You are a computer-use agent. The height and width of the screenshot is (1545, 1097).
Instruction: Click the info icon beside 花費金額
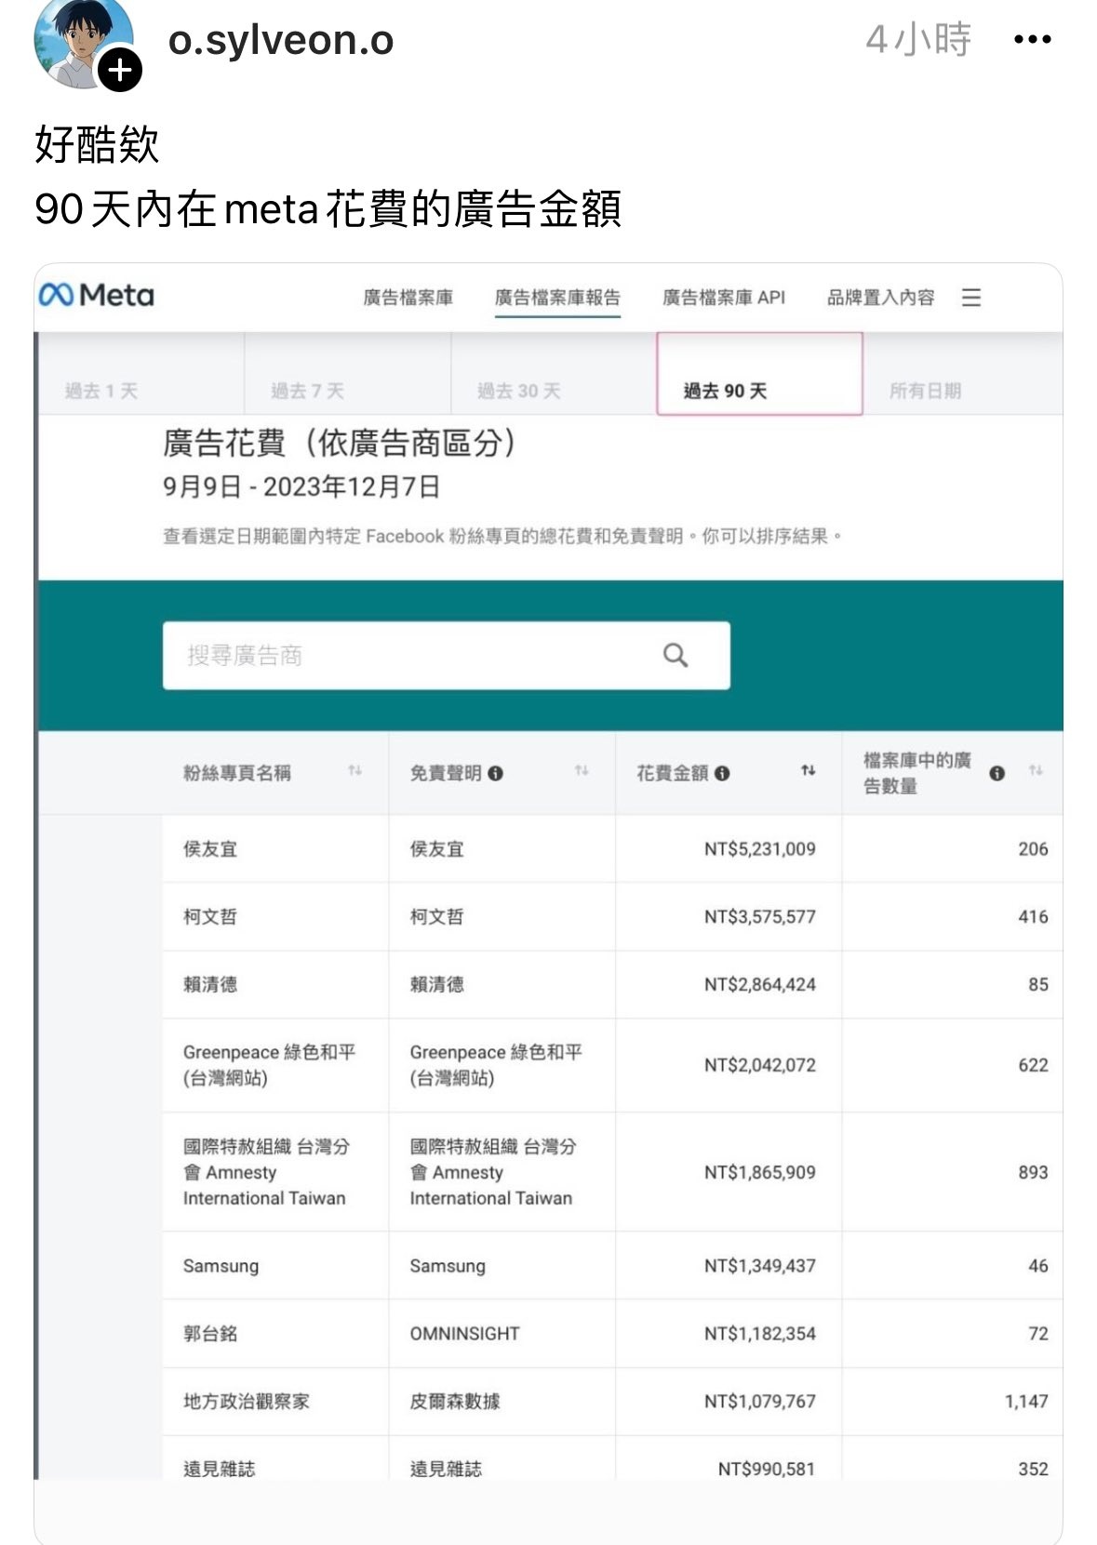(x=722, y=773)
